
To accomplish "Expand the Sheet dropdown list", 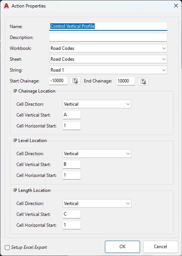I will pos(108,59).
